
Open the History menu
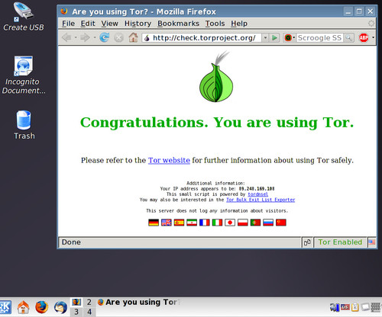(138, 24)
